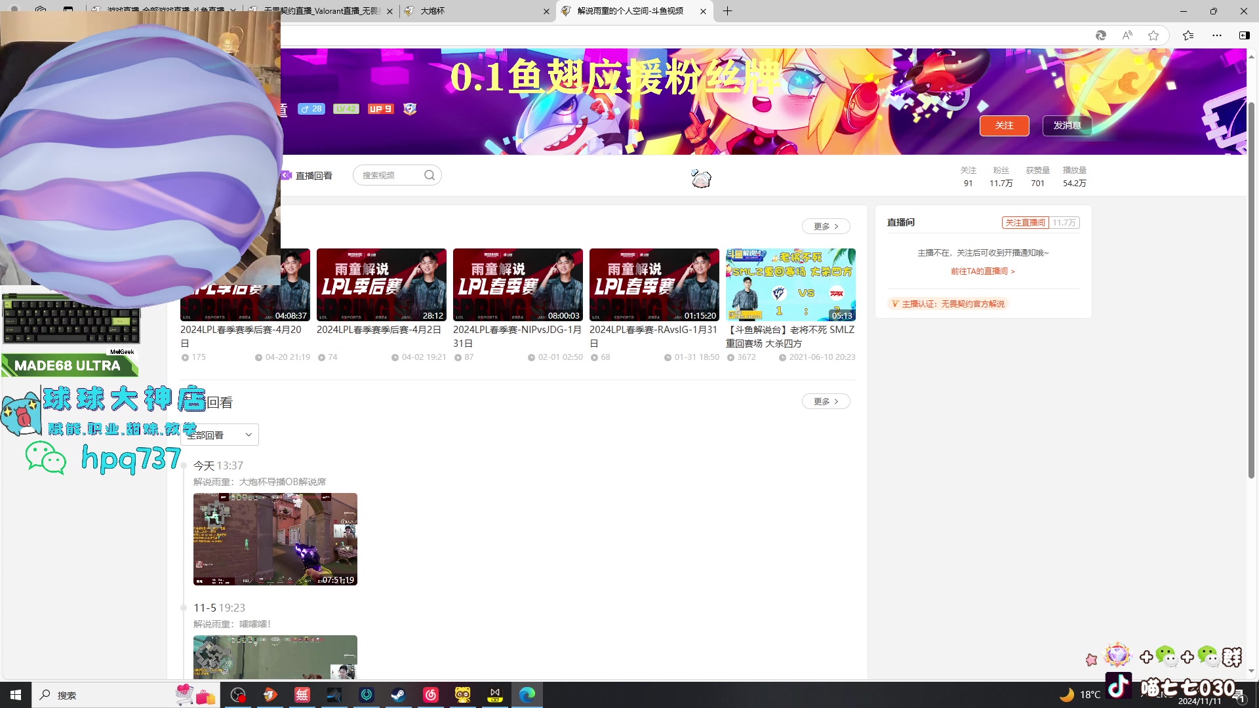Switch to the Valorant直播 browser tab
This screenshot has width=1259, height=708.
(x=323, y=11)
